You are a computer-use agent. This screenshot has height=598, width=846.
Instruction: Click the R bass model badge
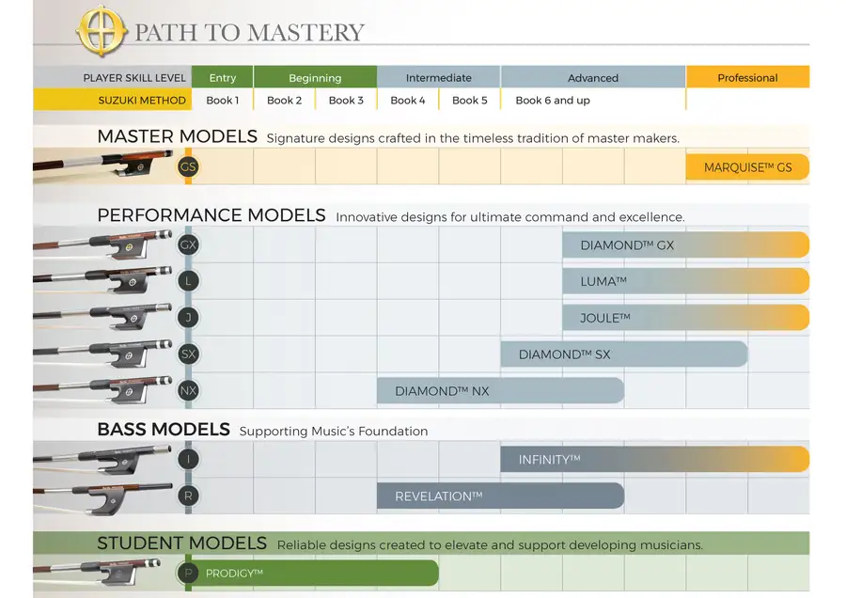(188, 496)
